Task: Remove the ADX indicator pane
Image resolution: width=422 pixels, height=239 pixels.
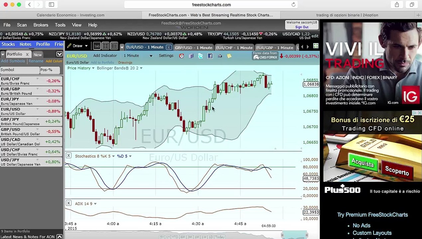Action: coord(69,203)
